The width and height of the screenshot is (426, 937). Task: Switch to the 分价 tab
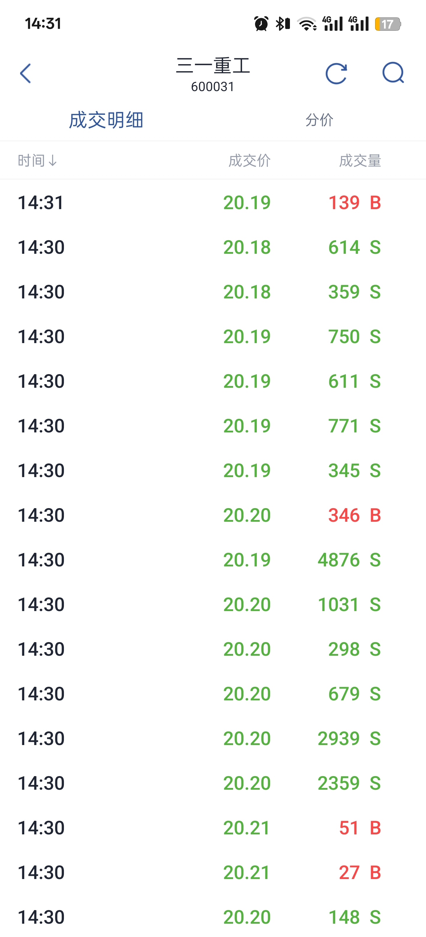319,120
